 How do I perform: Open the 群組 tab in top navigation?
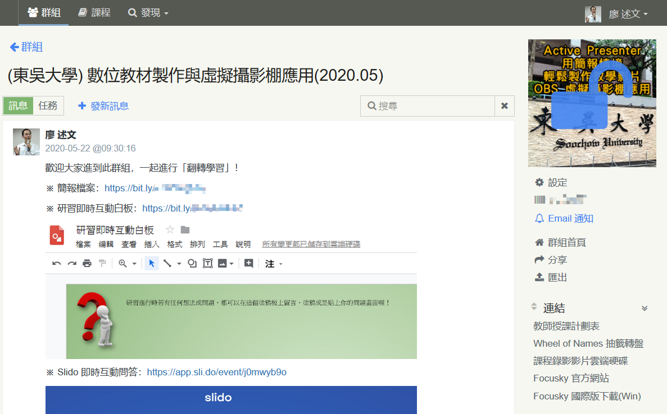[x=44, y=13]
